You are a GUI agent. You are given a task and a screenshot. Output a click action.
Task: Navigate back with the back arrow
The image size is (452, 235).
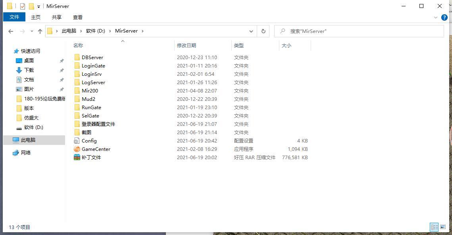(x=11, y=31)
